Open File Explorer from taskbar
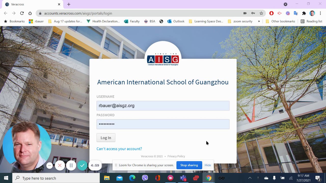326x183 pixels. click(107, 178)
